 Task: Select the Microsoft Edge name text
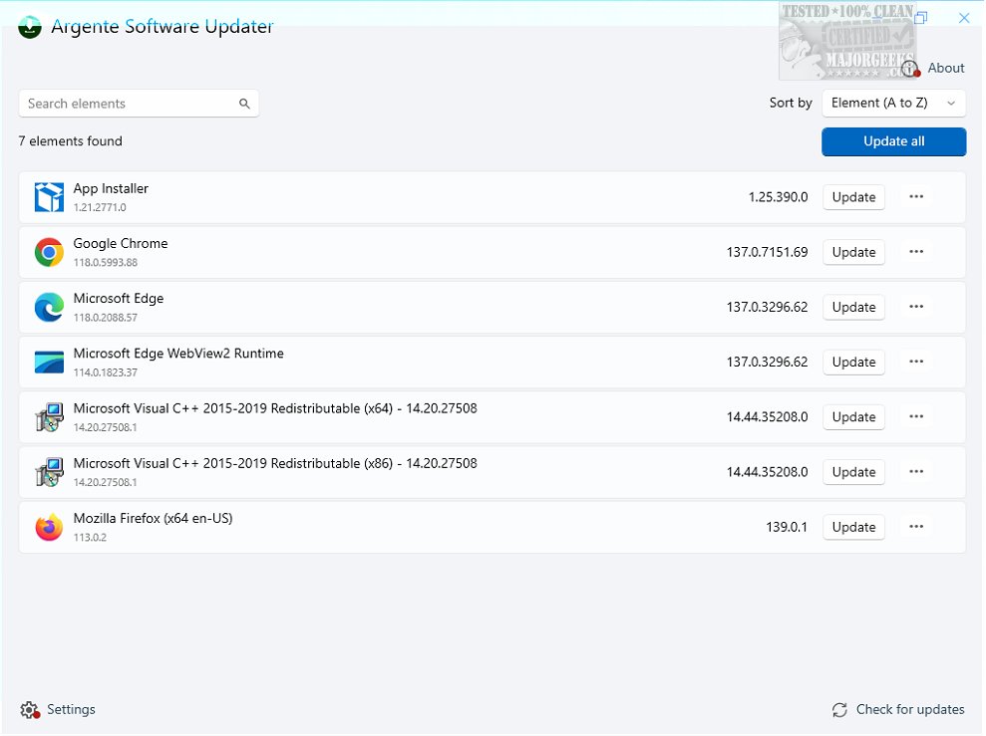(x=119, y=299)
